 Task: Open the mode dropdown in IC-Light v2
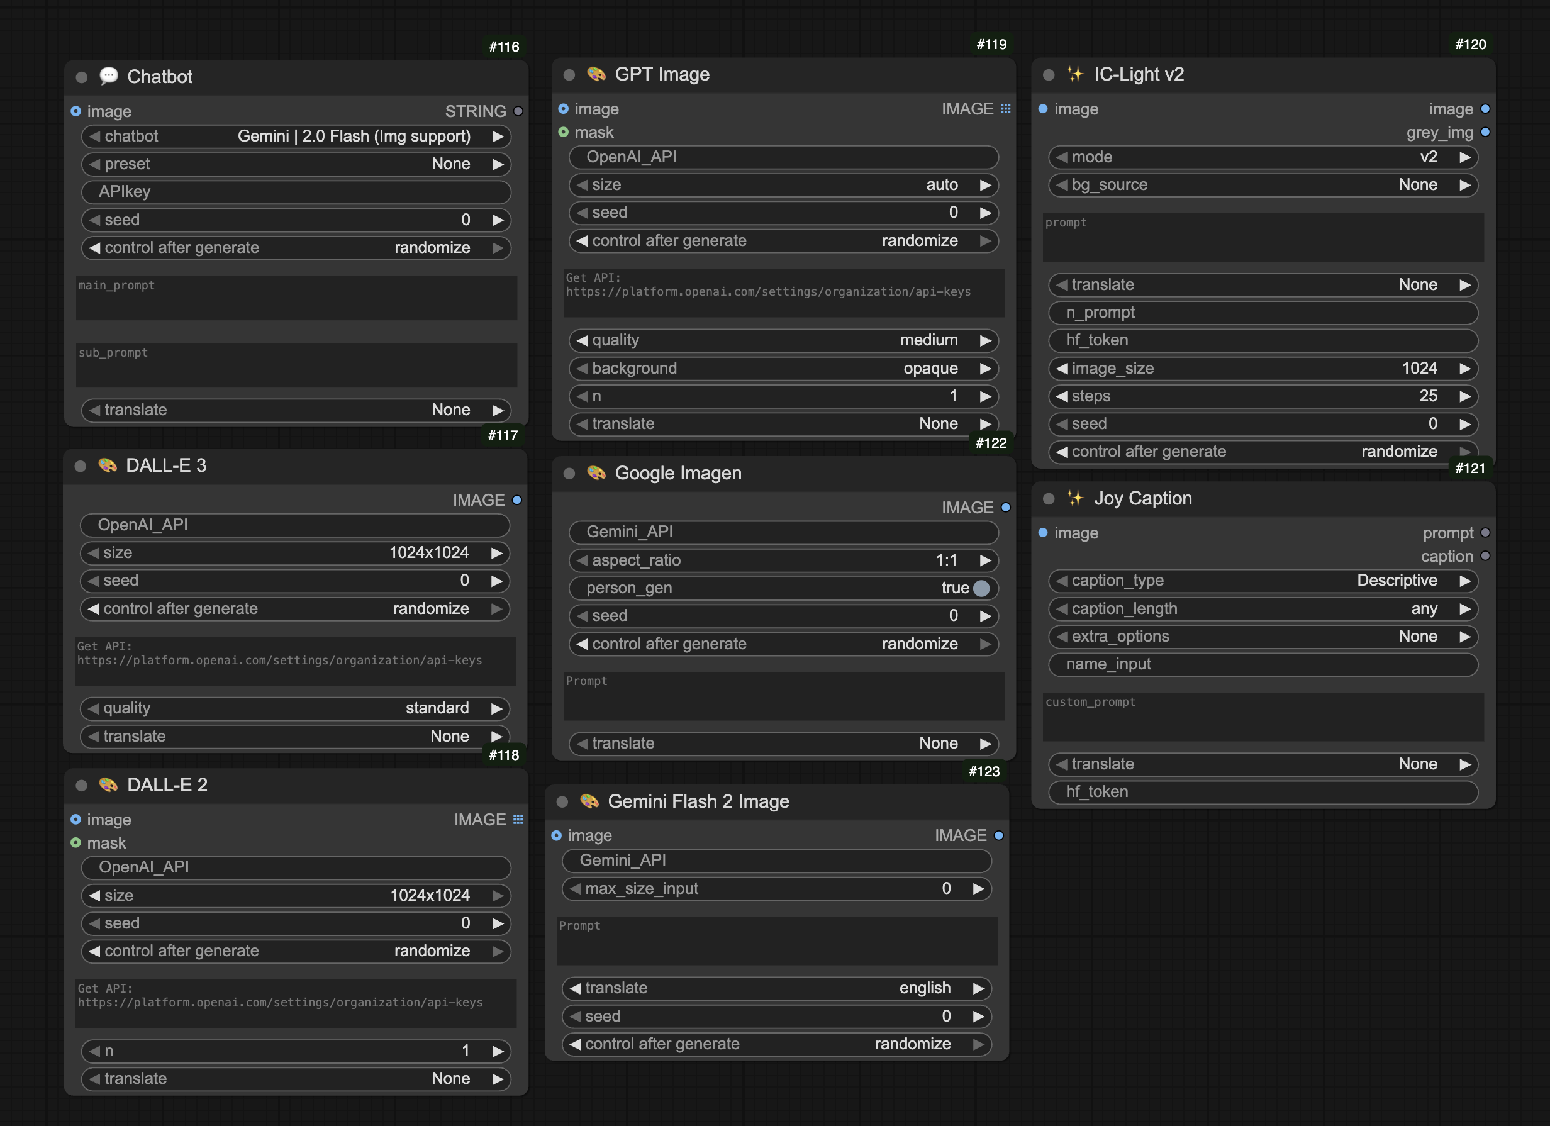(x=1263, y=157)
